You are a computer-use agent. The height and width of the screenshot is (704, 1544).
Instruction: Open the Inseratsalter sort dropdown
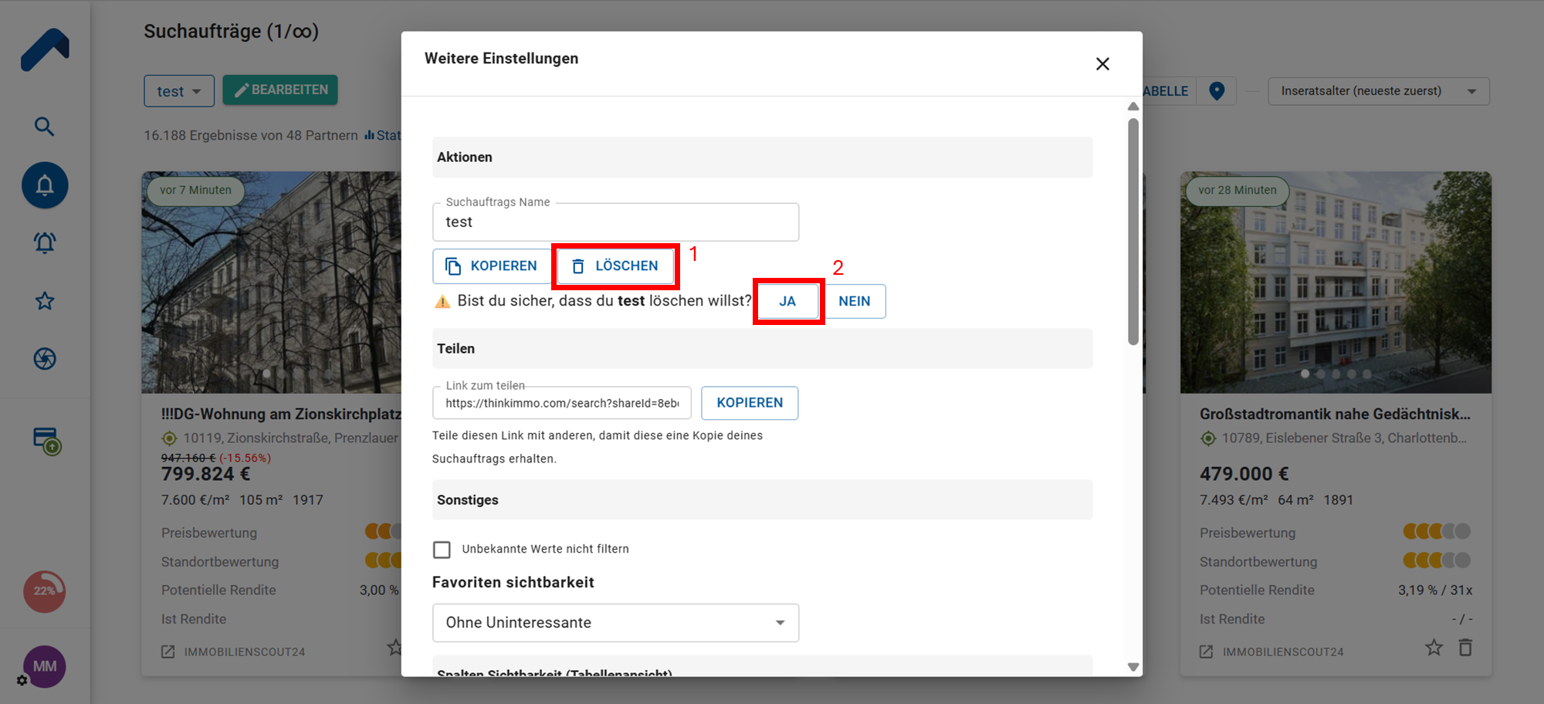click(1378, 91)
